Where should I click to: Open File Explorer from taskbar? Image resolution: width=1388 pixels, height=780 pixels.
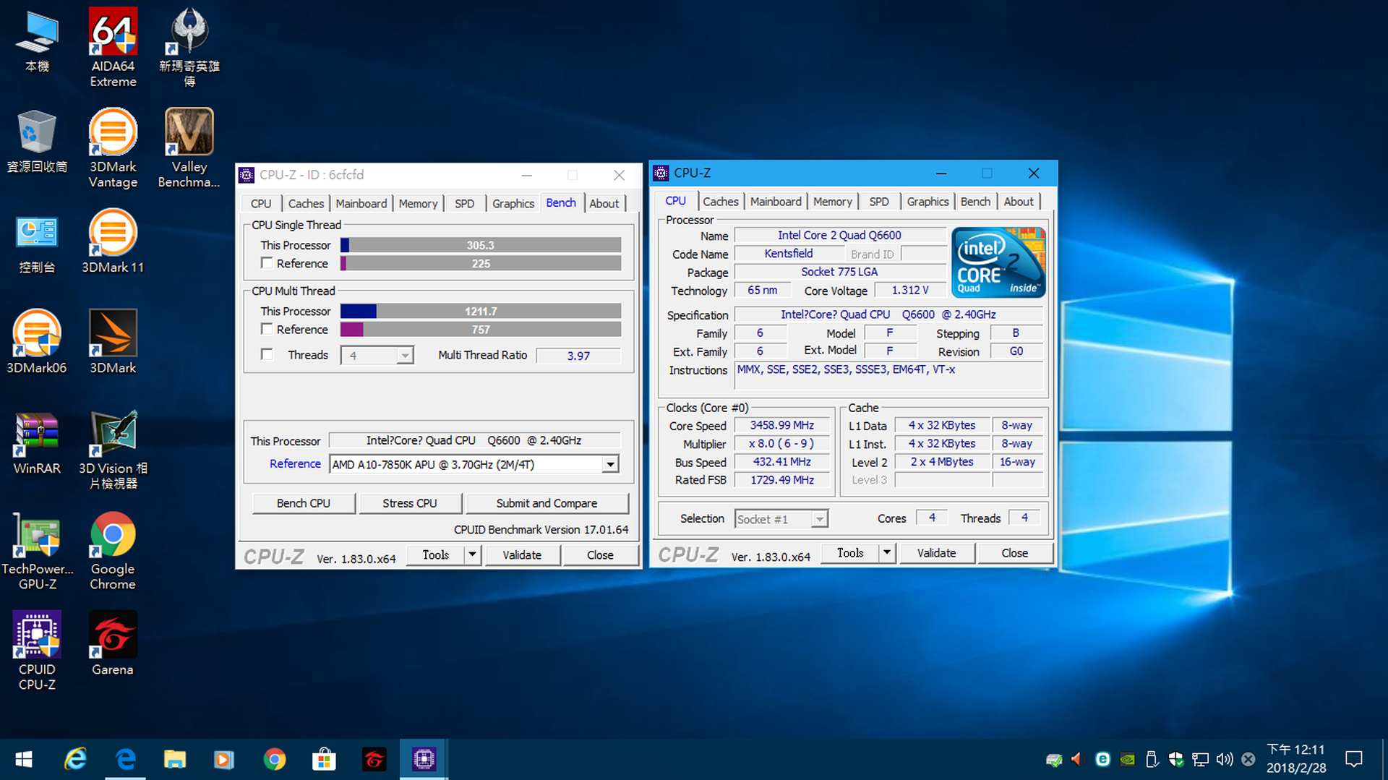[x=174, y=759]
